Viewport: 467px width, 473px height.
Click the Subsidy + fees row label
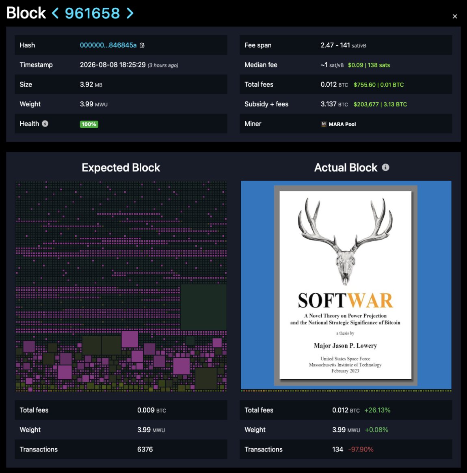click(266, 104)
